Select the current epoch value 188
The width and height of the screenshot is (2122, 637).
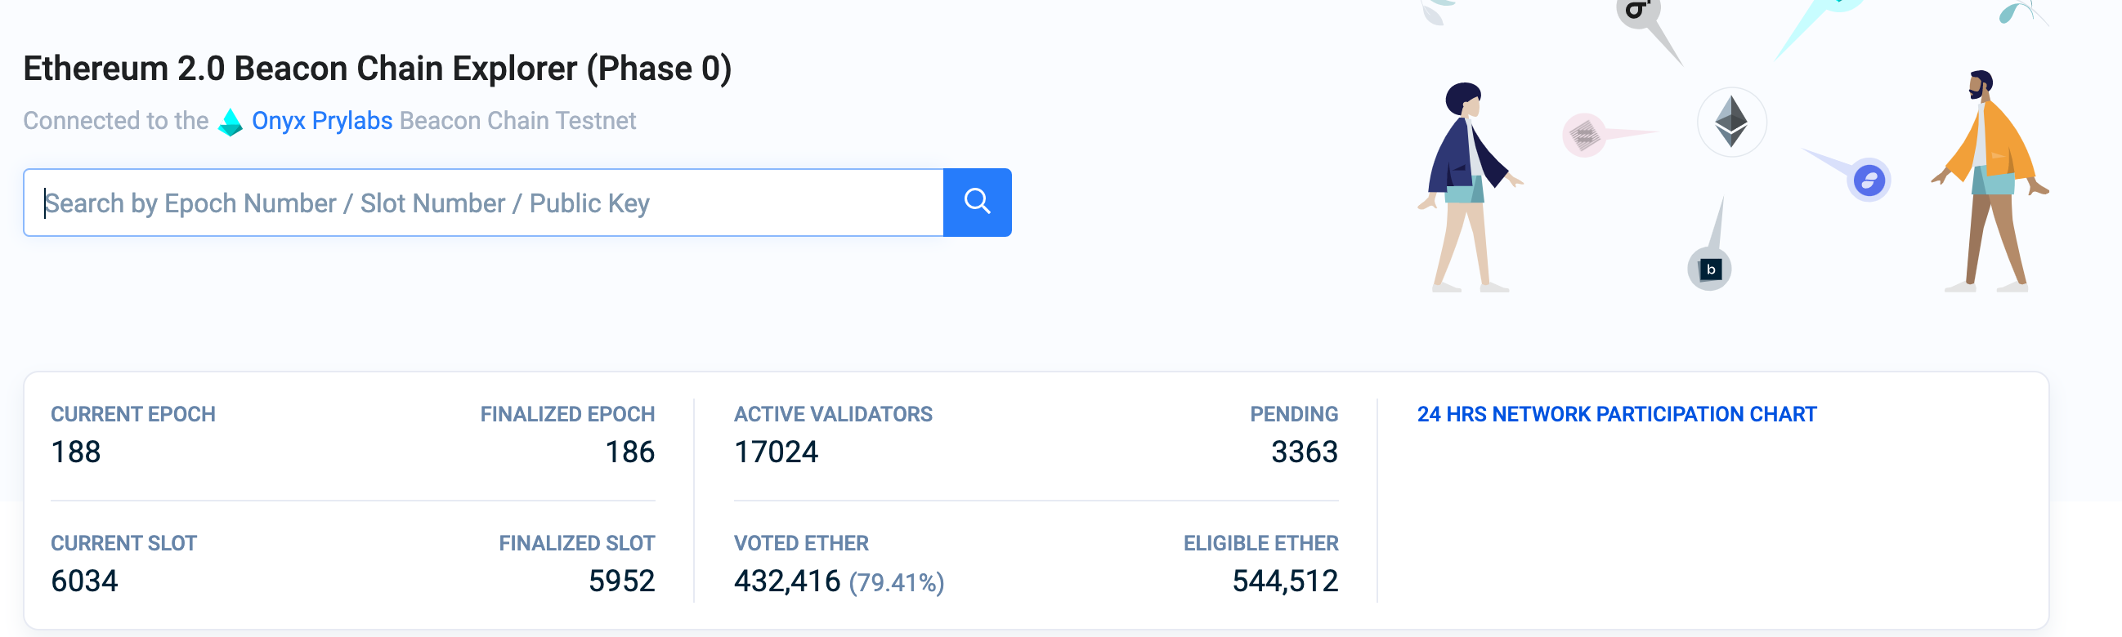click(x=76, y=452)
